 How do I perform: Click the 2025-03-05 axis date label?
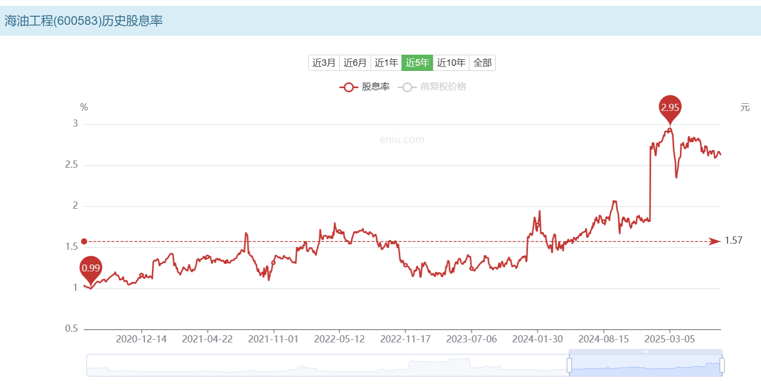tap(669, 339)
